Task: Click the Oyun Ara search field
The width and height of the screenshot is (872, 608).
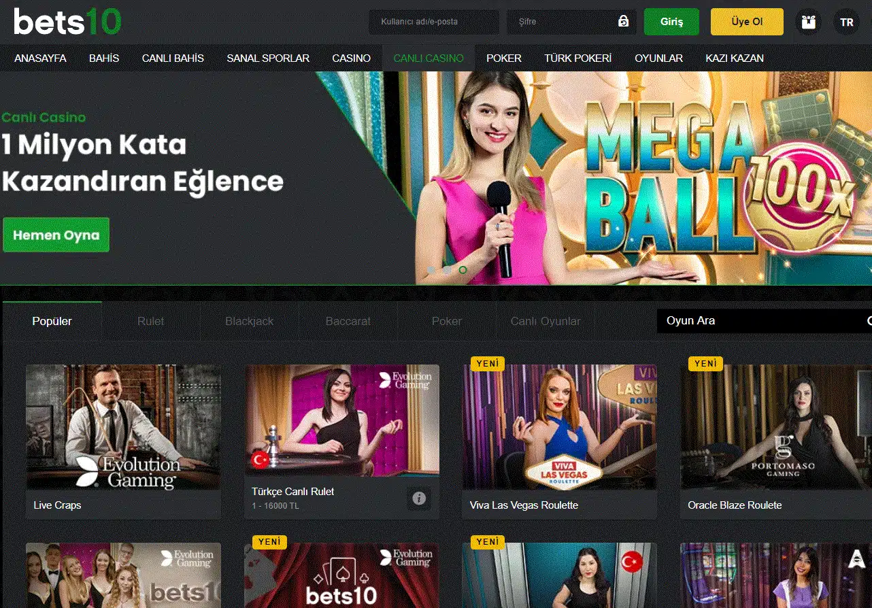Action: pyautogui.click(x=765, y=320)
